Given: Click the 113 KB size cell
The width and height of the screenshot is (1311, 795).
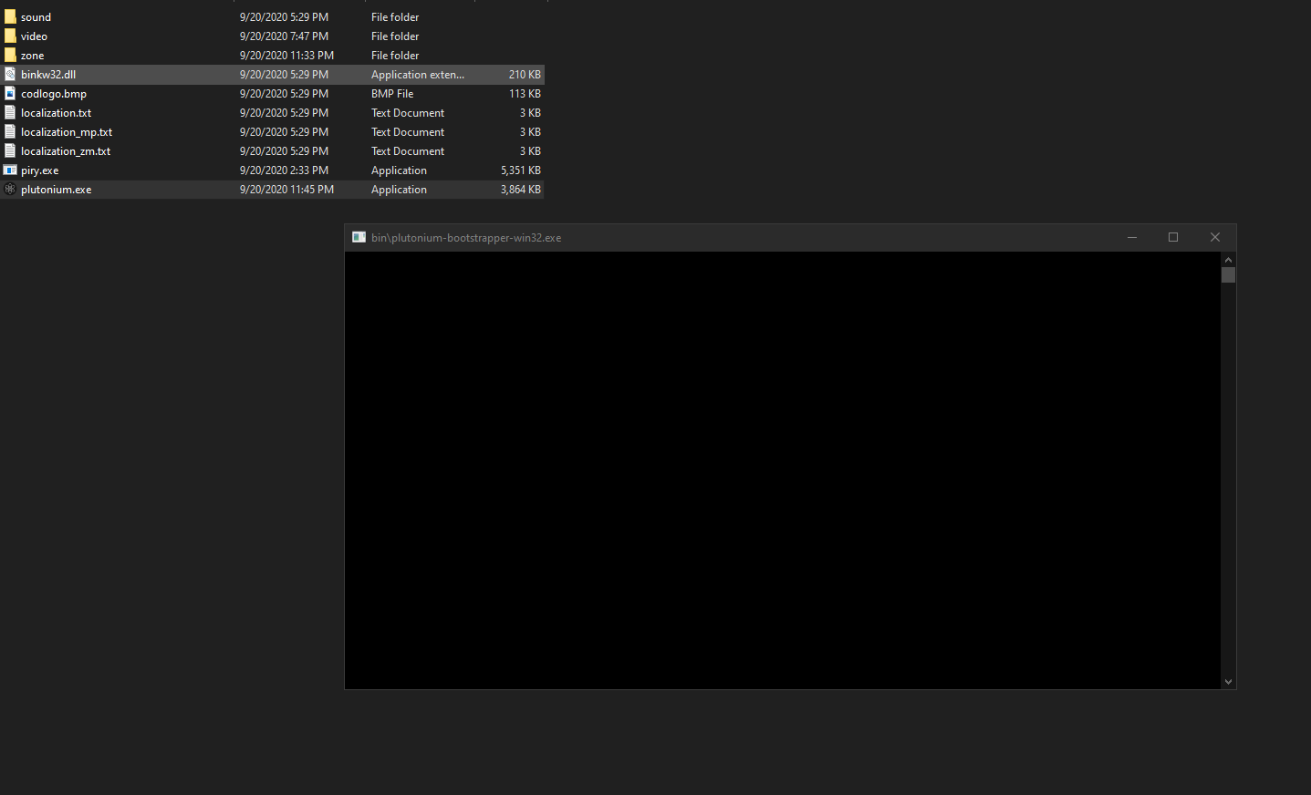Looking at the screenshot, I should click(525, 94).
